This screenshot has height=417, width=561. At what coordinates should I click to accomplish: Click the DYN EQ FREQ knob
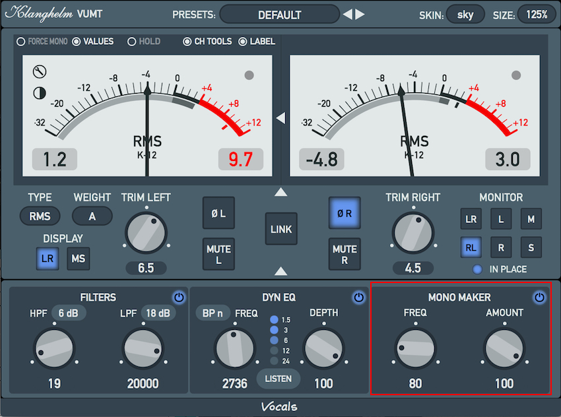[235, 348]
